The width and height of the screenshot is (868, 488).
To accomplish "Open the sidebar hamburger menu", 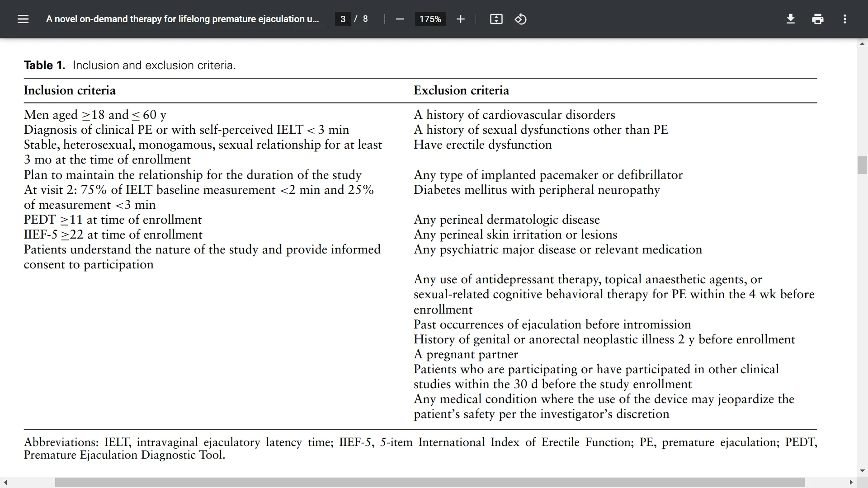I will pyautogui.click(x=23, y=19).
